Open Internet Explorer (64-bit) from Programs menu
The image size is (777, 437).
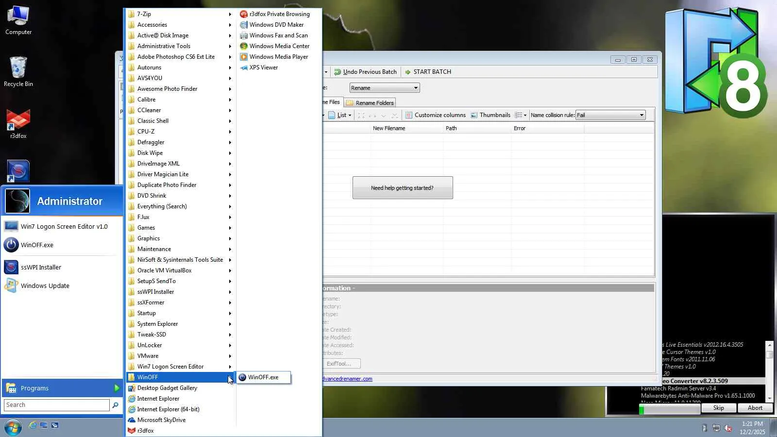click(180, 409)
